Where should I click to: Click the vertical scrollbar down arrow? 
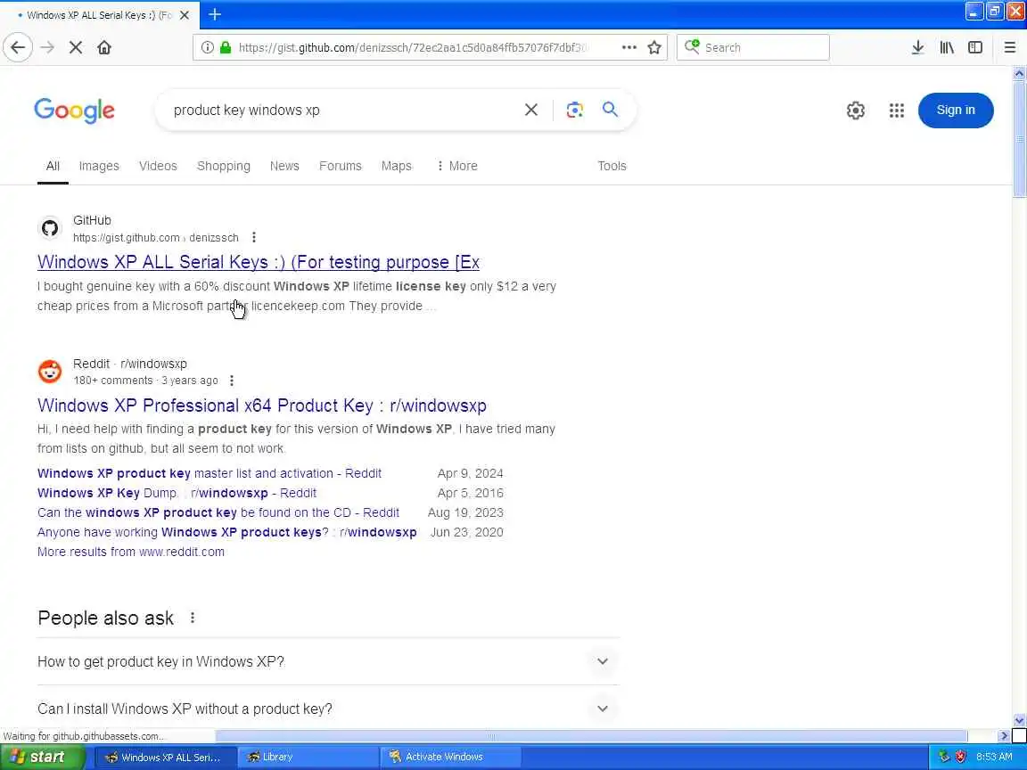[1019, 720]
